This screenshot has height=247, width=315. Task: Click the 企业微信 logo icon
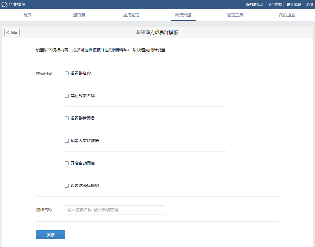pos(5,4)
